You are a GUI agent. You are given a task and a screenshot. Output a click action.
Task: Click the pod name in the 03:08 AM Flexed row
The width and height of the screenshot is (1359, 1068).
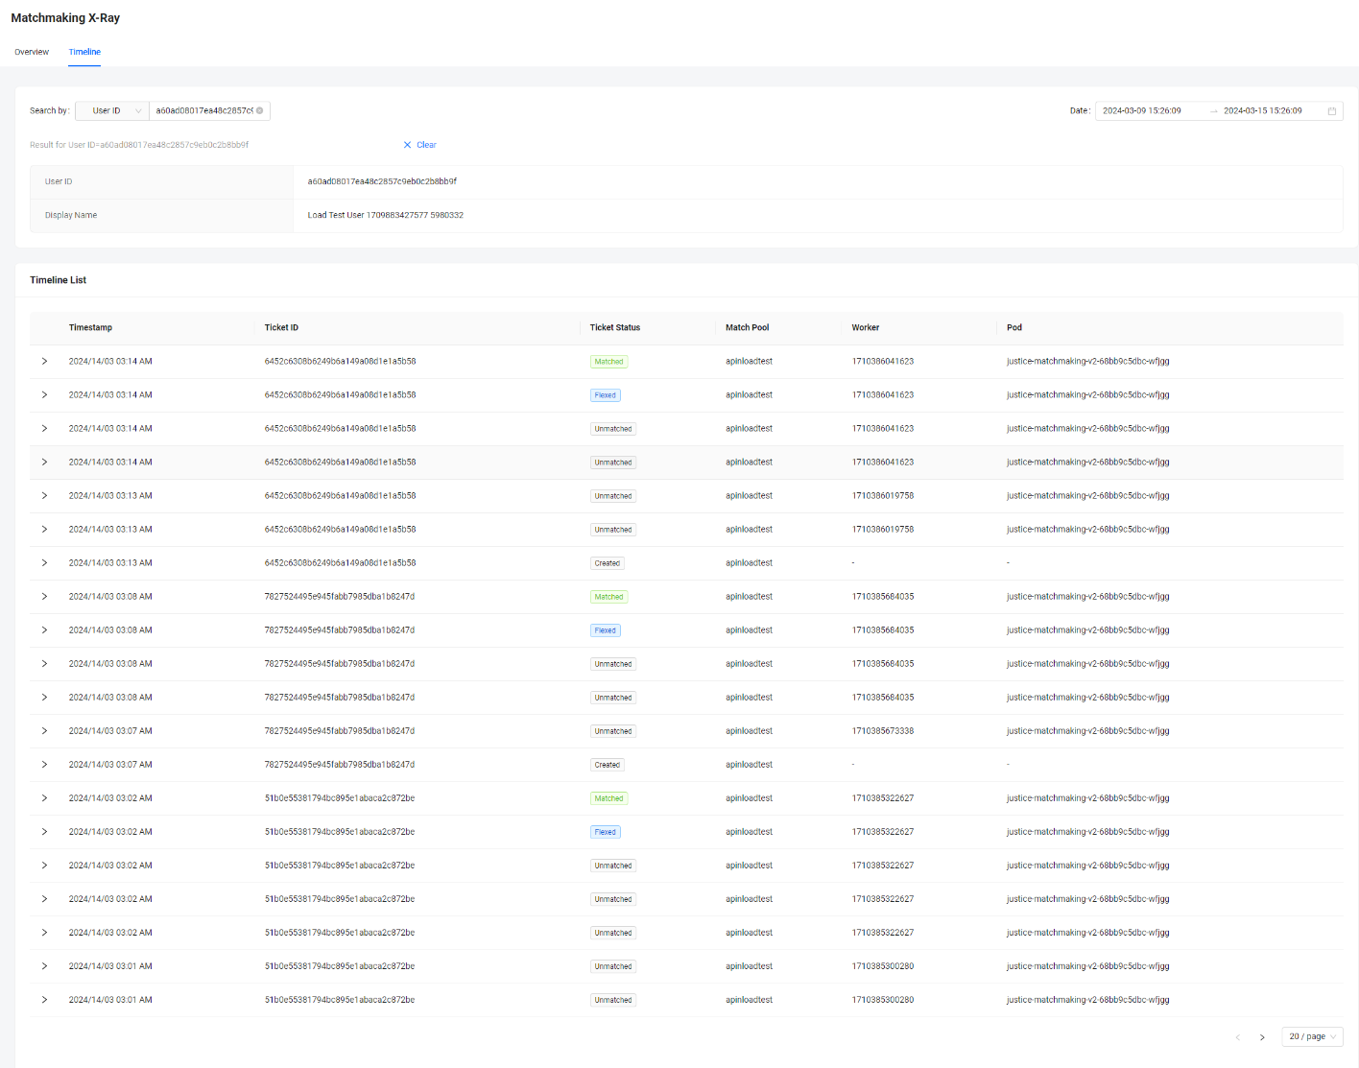coord(1087,630)
